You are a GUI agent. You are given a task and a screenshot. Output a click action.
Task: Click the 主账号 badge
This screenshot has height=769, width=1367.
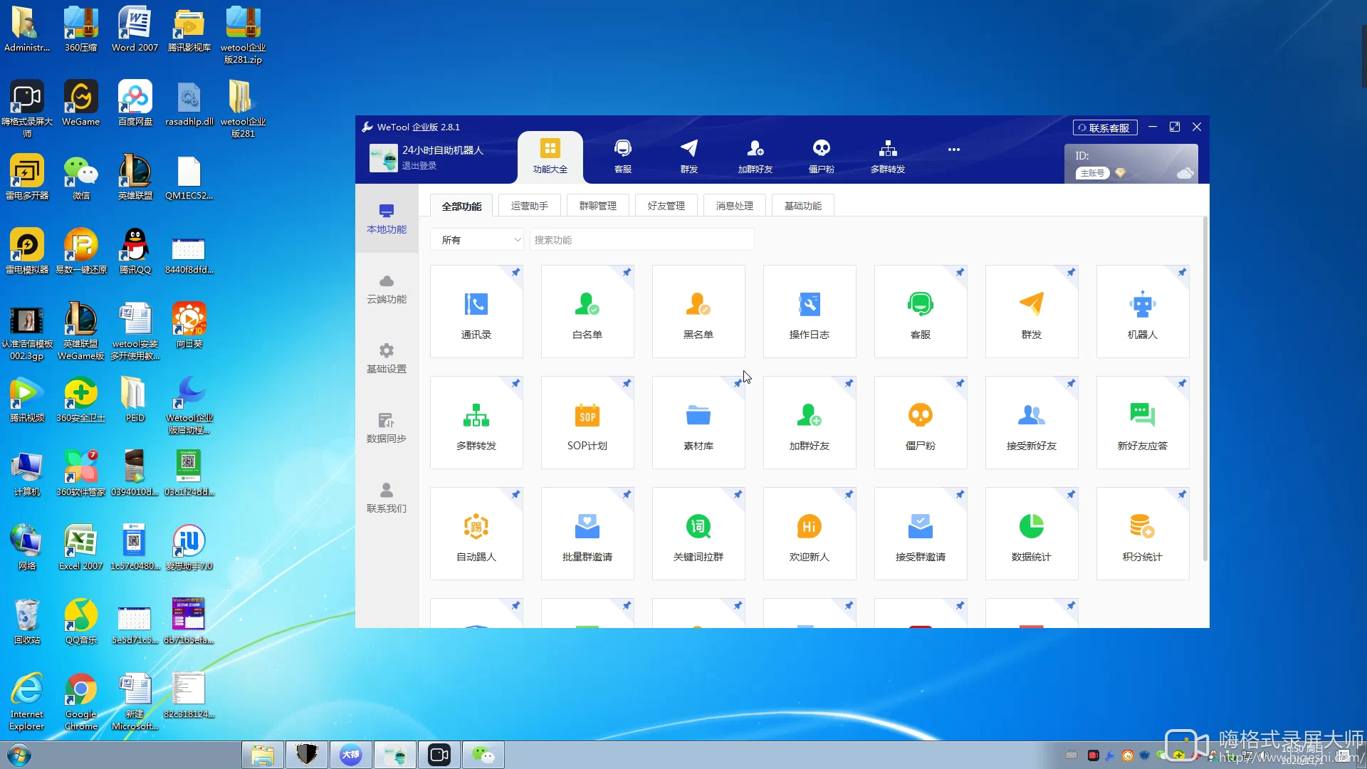pos(1093,173)
